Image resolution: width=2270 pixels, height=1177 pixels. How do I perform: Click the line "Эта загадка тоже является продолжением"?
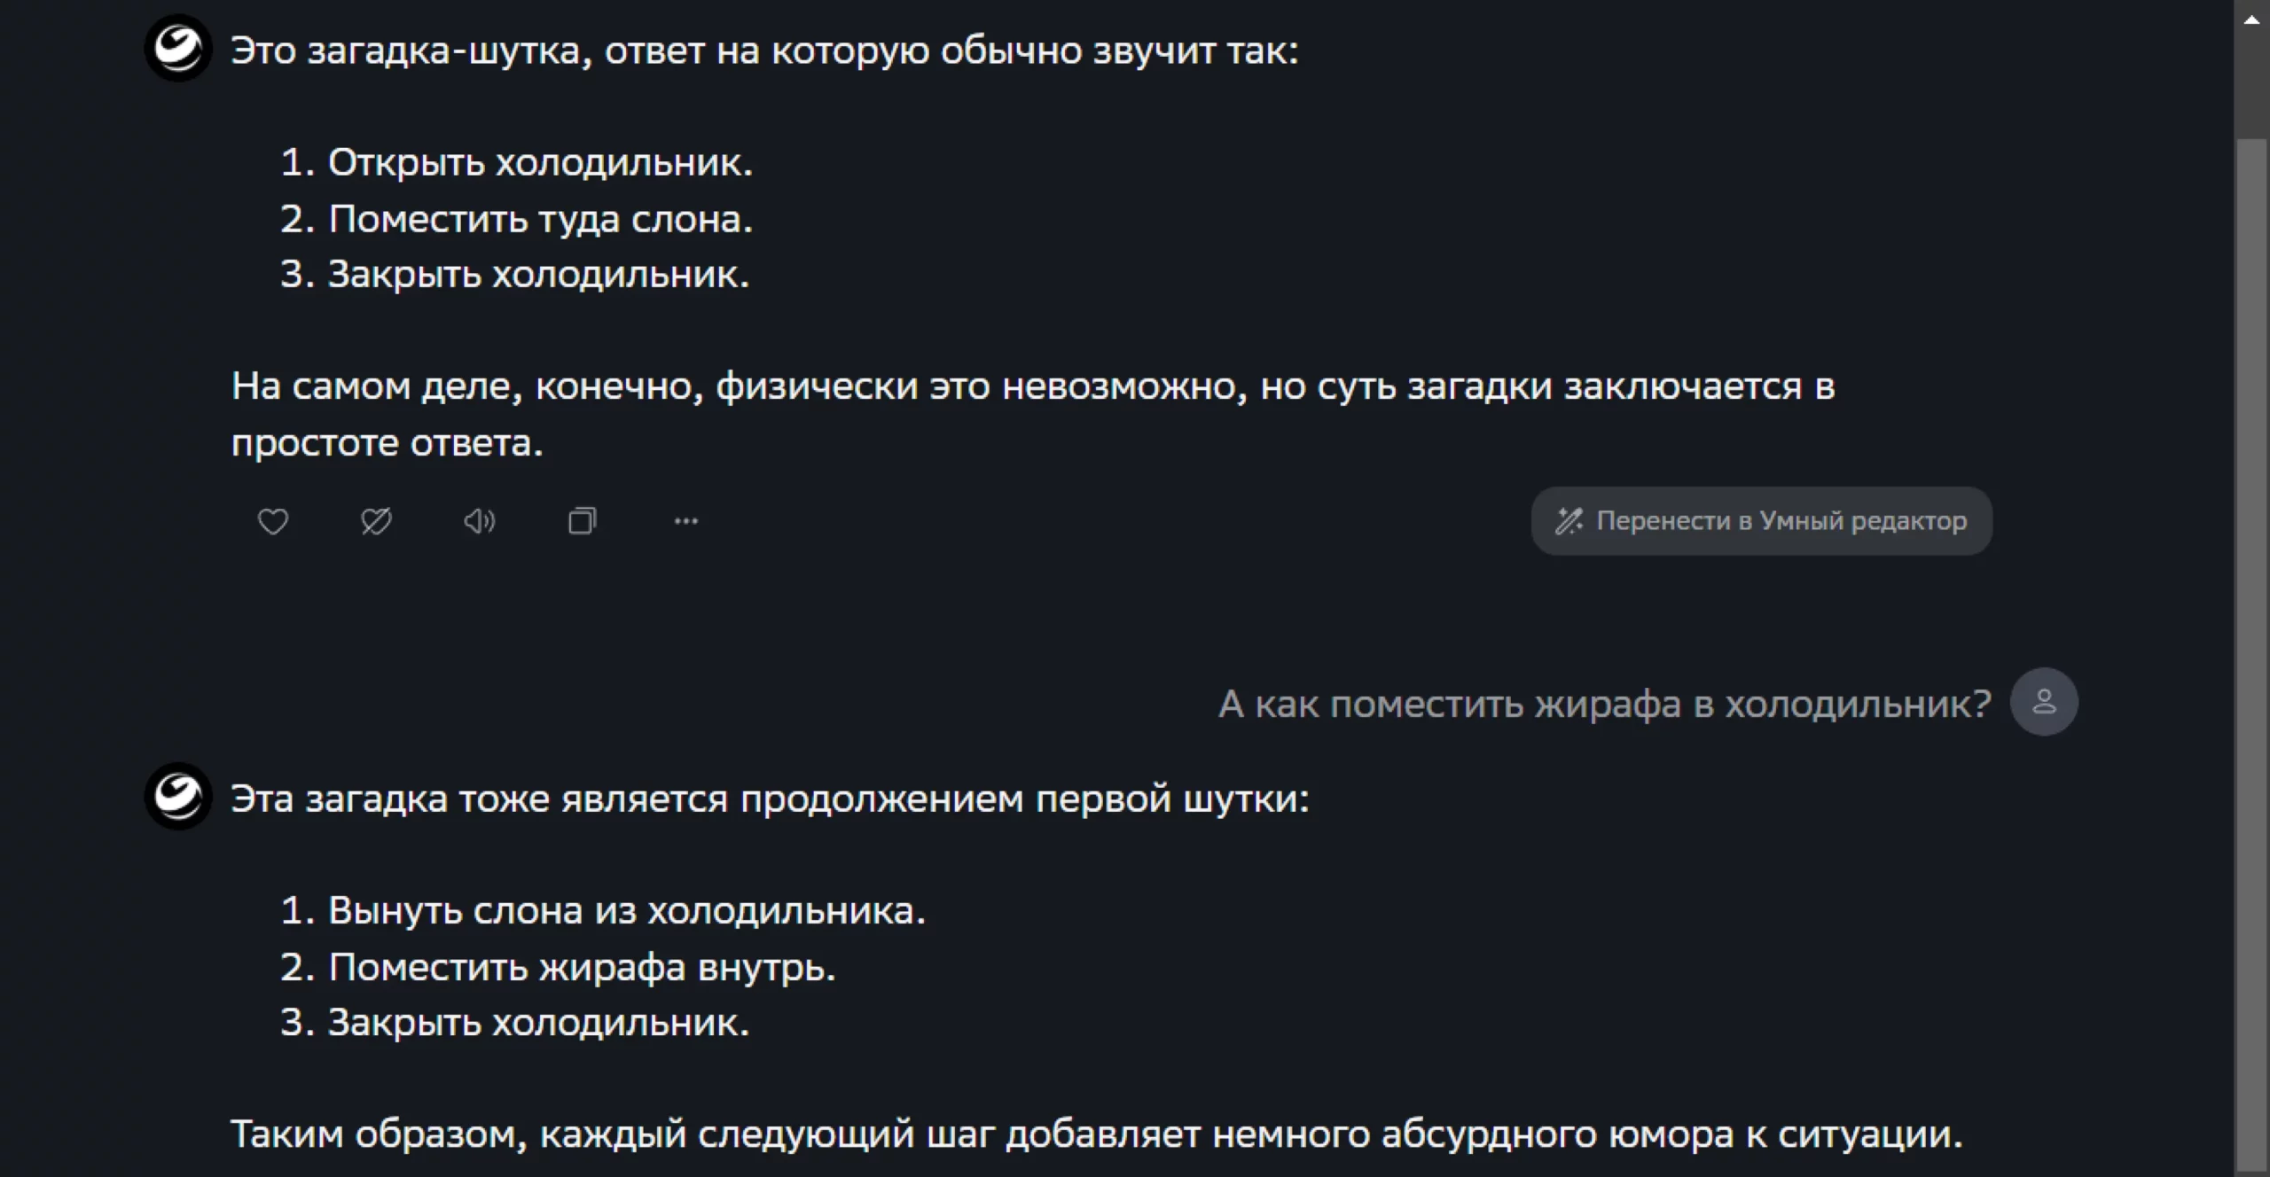tap(770, 799)
